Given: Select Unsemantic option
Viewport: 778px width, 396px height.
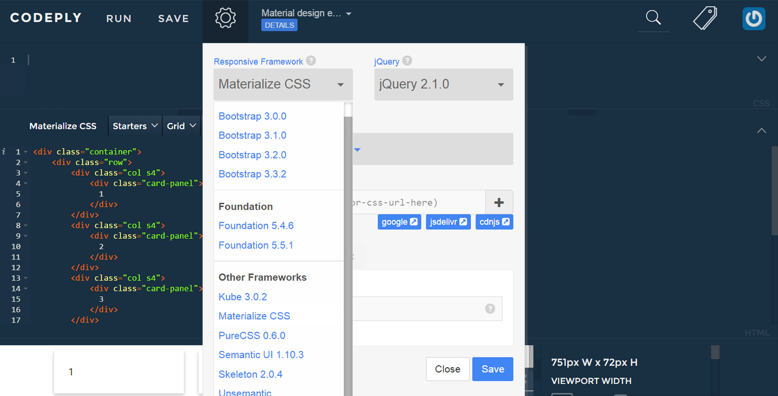Looking at the screenshot, I should pos(245,392).
